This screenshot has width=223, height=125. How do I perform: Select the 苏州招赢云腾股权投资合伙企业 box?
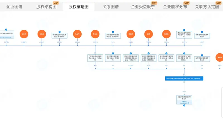pos(113,58)
